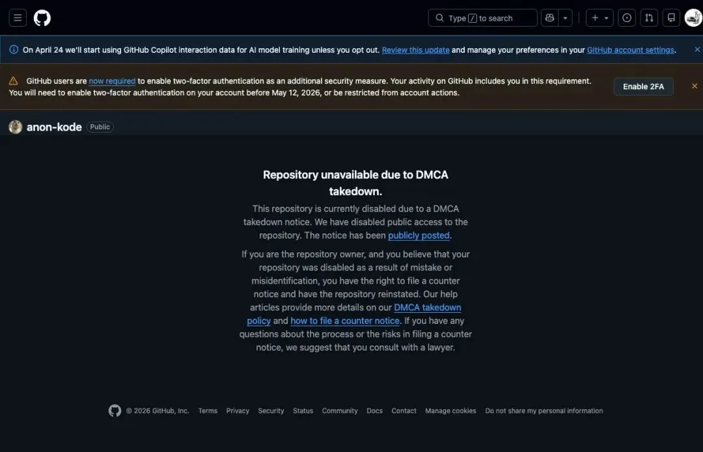The image size is (703, 452).
Task: Click the magnifier icon in search box
Action: (440, 18)
